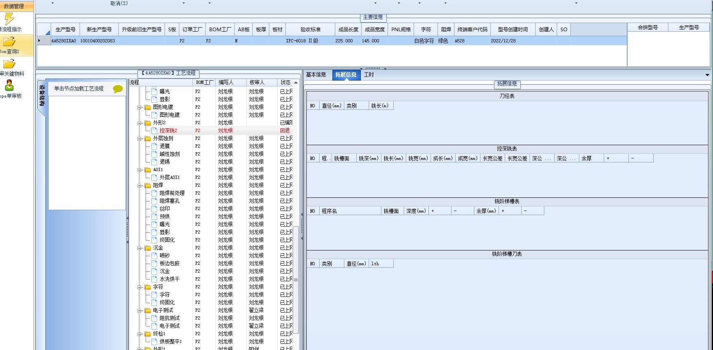
Task: Click the document icon of 碱性蚀刻
Action: pos(154,154)
